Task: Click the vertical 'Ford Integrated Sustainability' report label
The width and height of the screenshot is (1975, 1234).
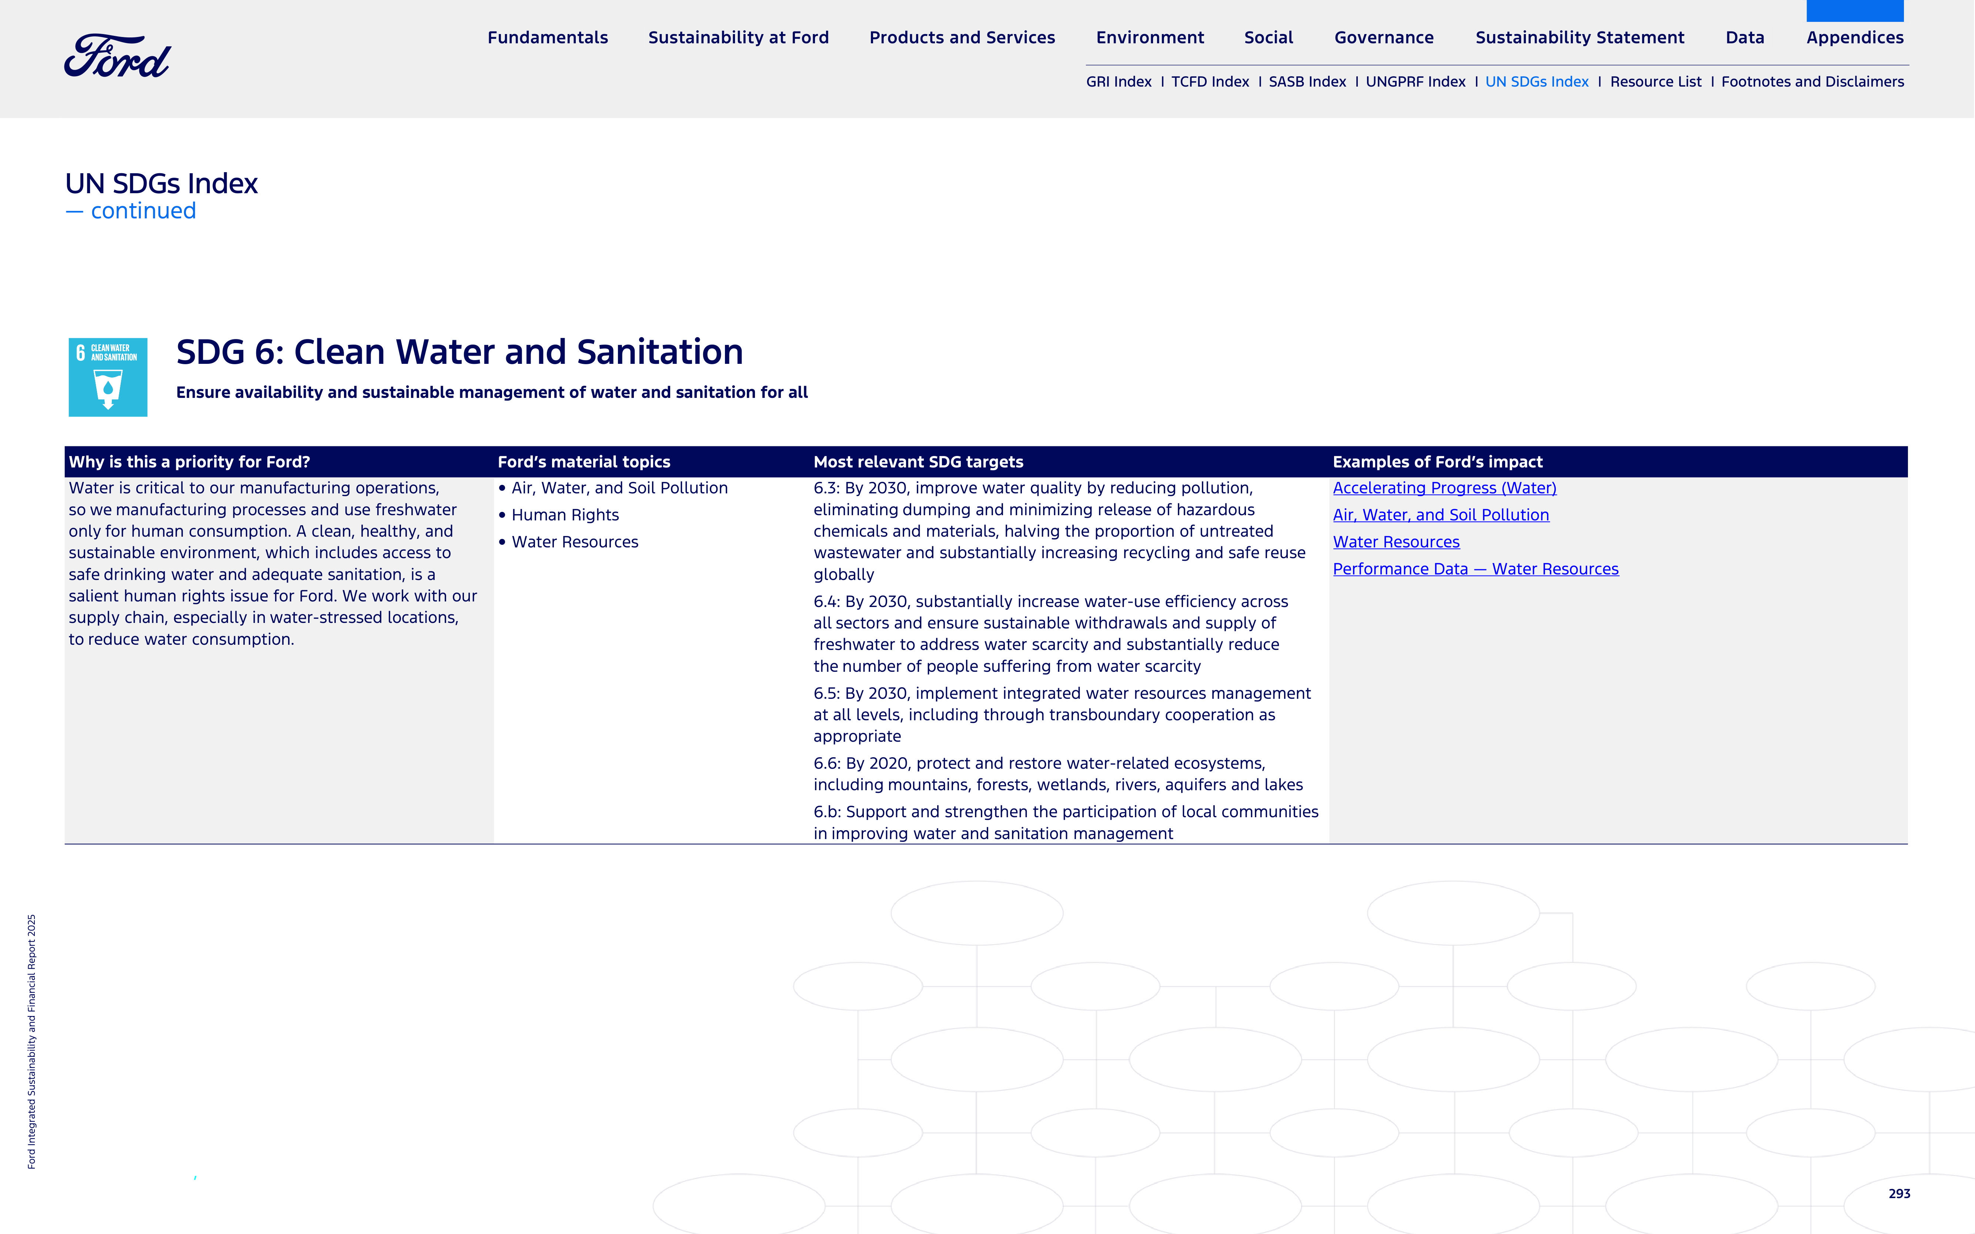Action: click(x=32, y=1042)
